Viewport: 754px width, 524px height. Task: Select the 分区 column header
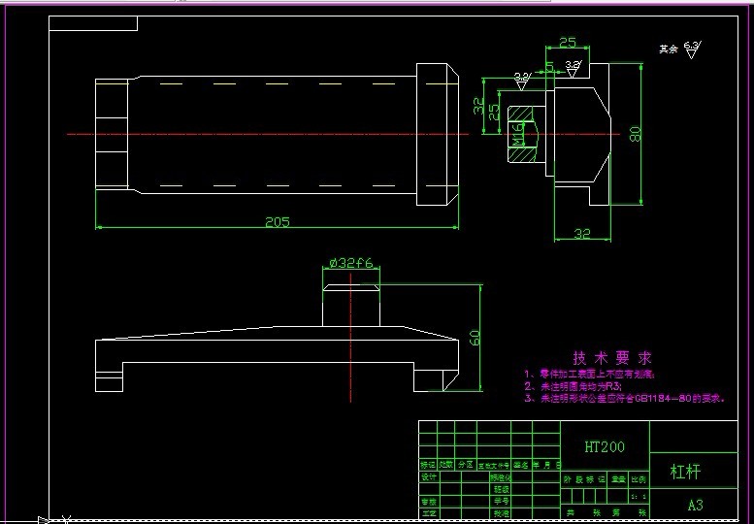[x=466, y=465]
